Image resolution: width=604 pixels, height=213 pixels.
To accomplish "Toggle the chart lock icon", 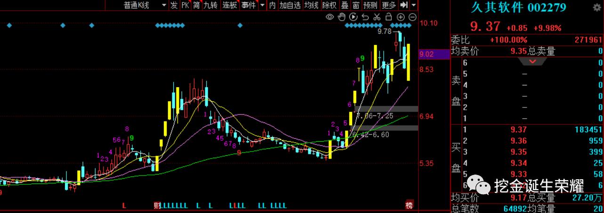I will (388, 17).
